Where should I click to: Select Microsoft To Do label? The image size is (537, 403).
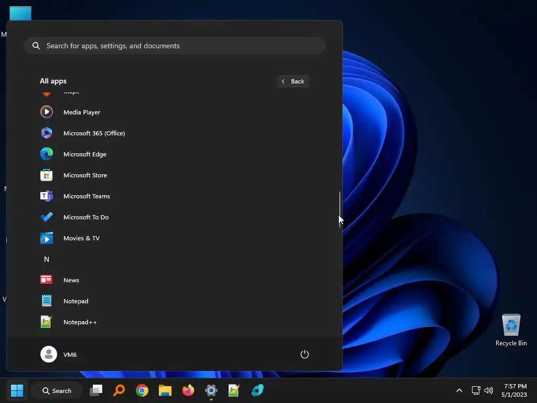(86, 217)
